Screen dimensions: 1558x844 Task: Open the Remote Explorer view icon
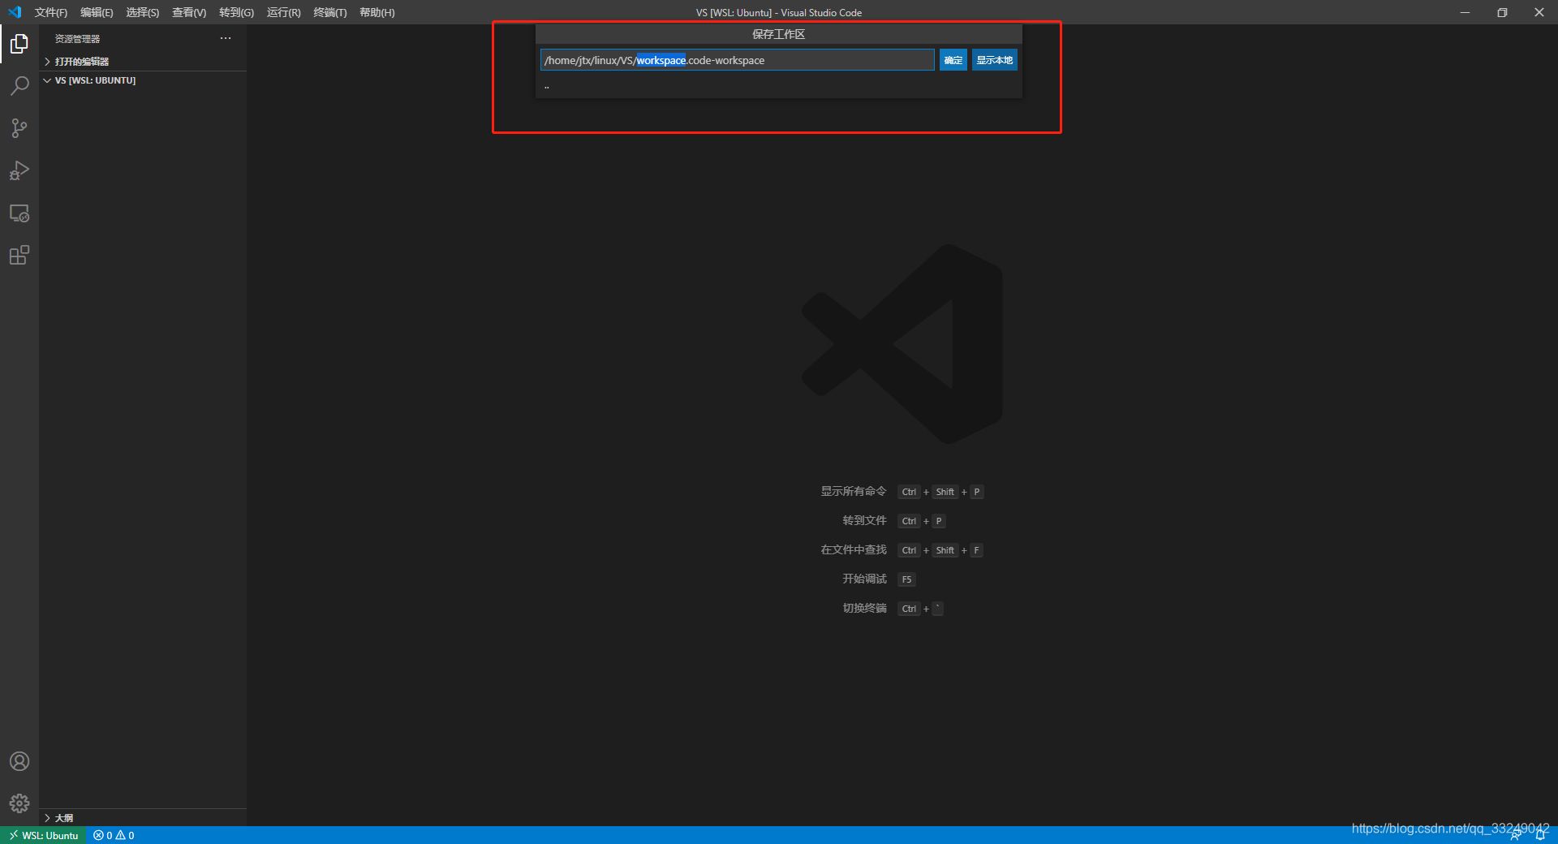click(19, 213)
